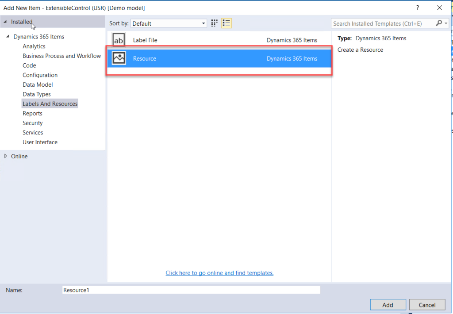This screenshot has width=453, height=314.
Task: Select the Reports category
Action: 32,113
